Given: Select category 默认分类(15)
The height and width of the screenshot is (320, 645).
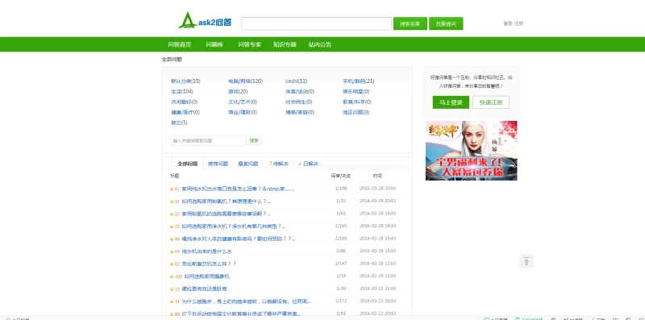Looking at the screenshot, I should (185, 81).
